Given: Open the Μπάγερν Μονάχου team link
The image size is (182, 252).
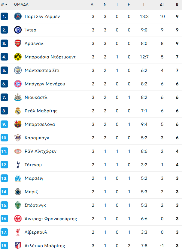Looking at the screenshot, I should tap(45, 84).
